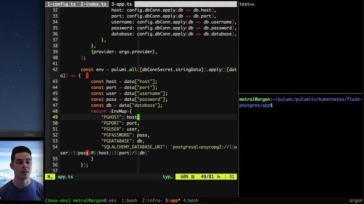Click line number 57 in gutter
The width and height of the screenshot is (364, 204).
pos(55,171)
